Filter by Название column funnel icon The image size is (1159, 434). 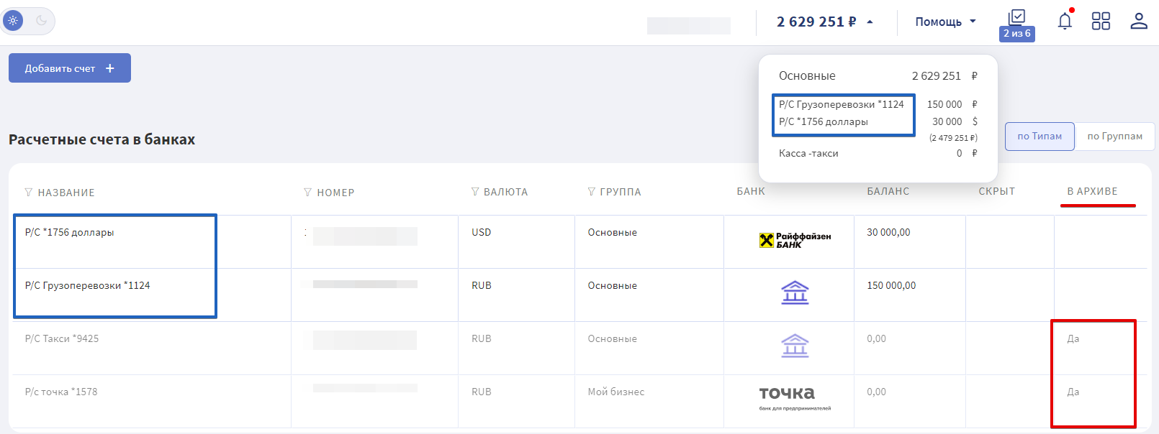pos(29,193)
